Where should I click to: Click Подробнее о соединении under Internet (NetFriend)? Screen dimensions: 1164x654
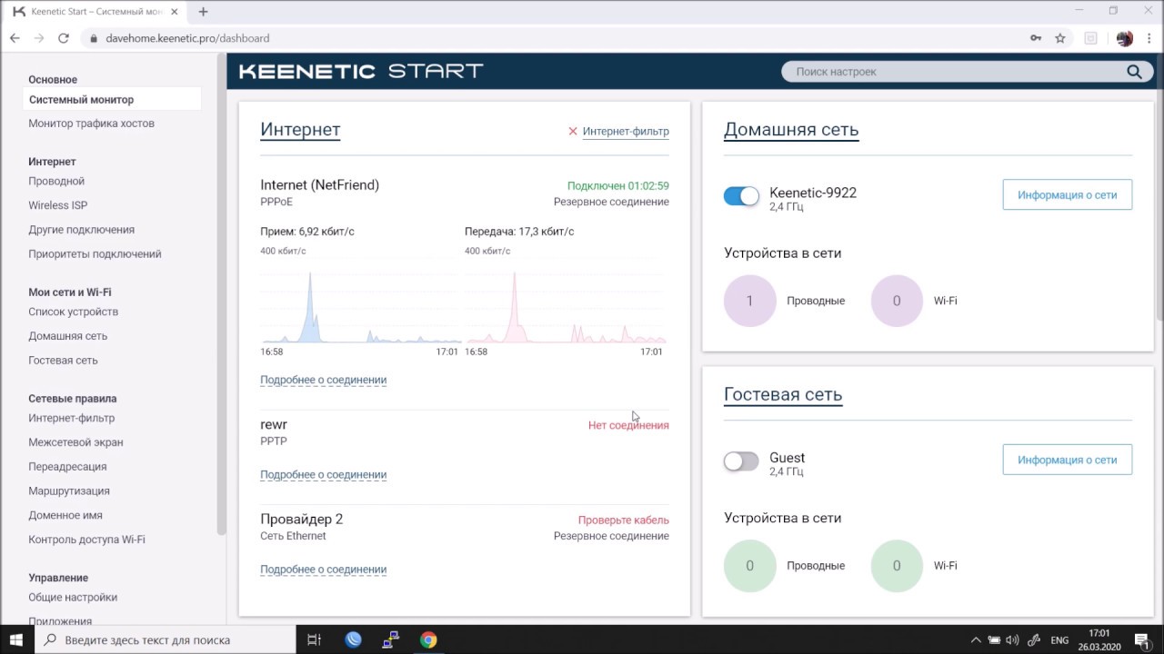click(323, 380)
